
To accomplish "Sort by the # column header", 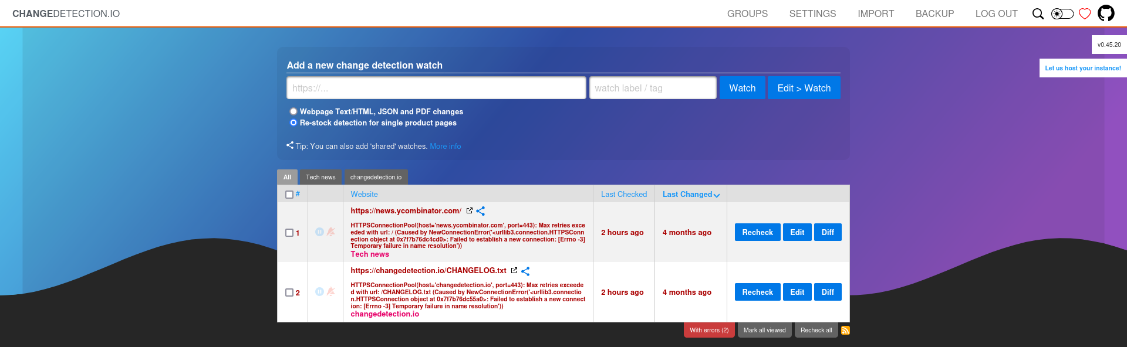I will 298,194.
